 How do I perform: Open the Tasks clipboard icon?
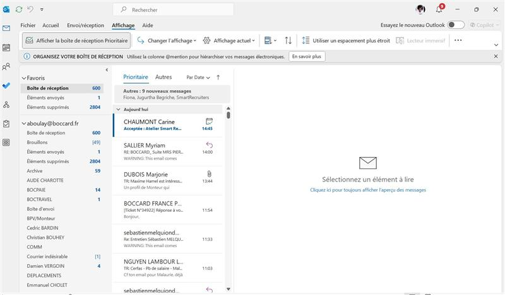(x=6, y=124)
